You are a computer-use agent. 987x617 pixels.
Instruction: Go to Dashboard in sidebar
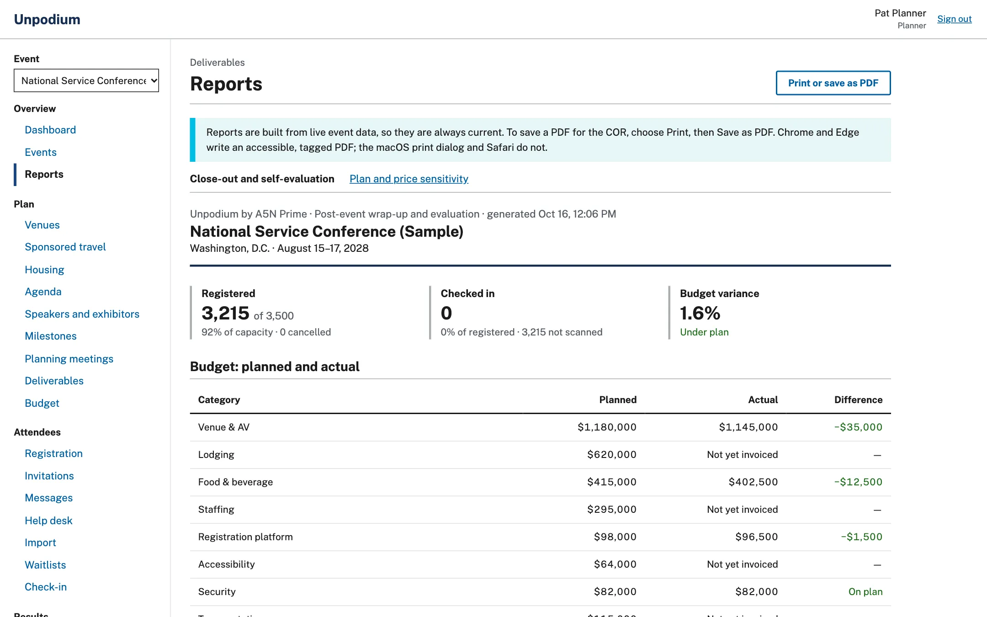pyautogui.click(x=50, y=130)
